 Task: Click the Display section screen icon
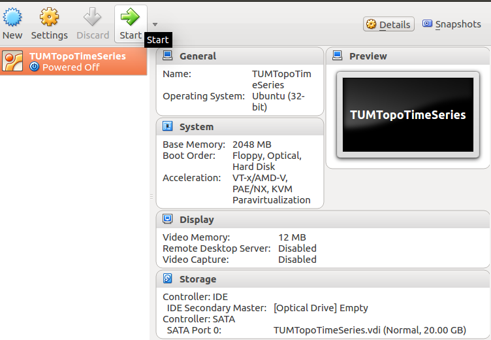168,219
